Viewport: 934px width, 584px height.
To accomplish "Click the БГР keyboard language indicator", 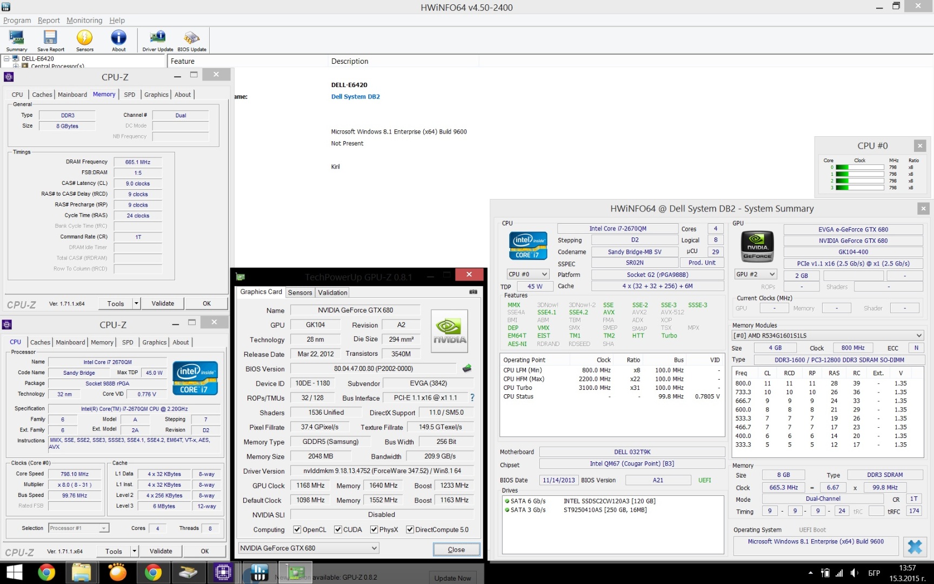I will [874, 573].
